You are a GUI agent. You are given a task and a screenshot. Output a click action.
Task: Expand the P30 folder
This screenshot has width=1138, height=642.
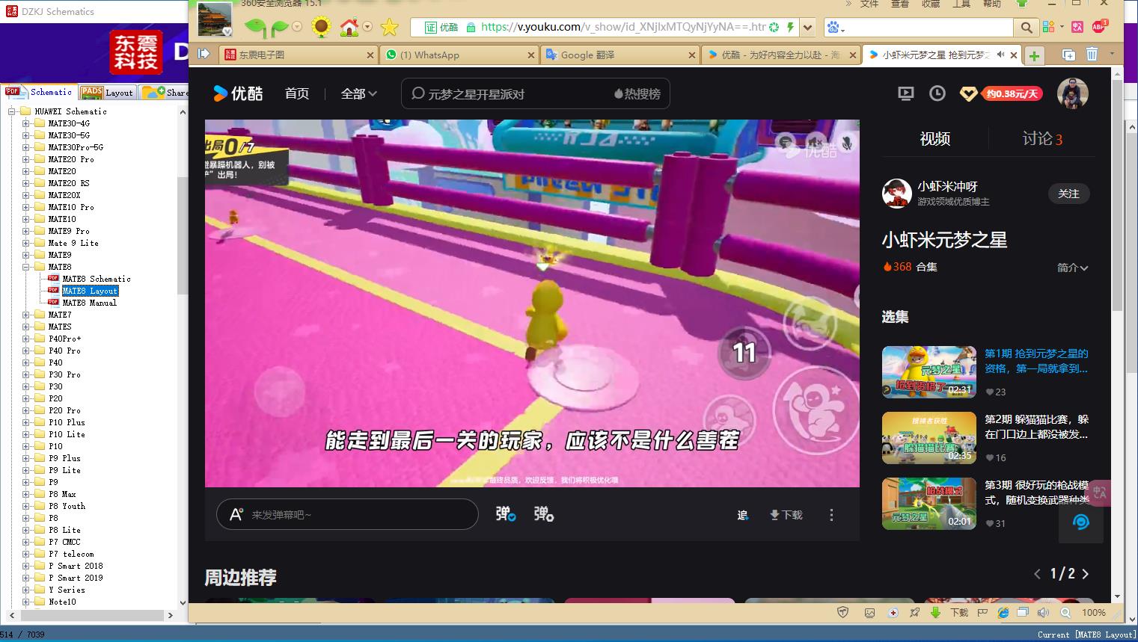[x=26, y=386]
